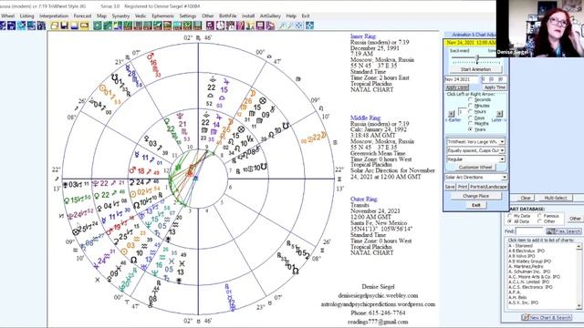Click the New Chart & Search button
This screenshot has width=584, height=328.
click(547, 318)
